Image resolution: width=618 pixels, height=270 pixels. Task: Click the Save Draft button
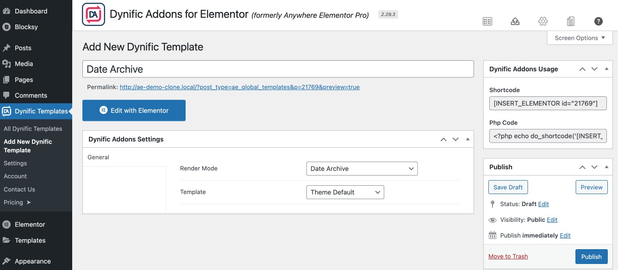[x=508, y=187]
